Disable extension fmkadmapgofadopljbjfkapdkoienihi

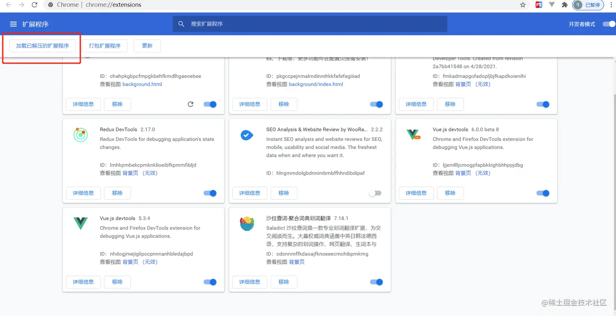pos(543,104)
